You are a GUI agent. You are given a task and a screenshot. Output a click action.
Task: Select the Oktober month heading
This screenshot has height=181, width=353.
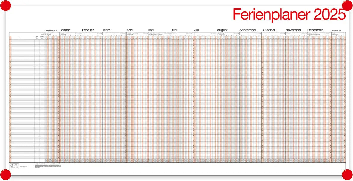click(x=269, y=30)
